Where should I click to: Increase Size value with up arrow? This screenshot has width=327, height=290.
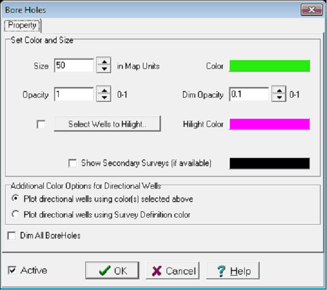104,62
